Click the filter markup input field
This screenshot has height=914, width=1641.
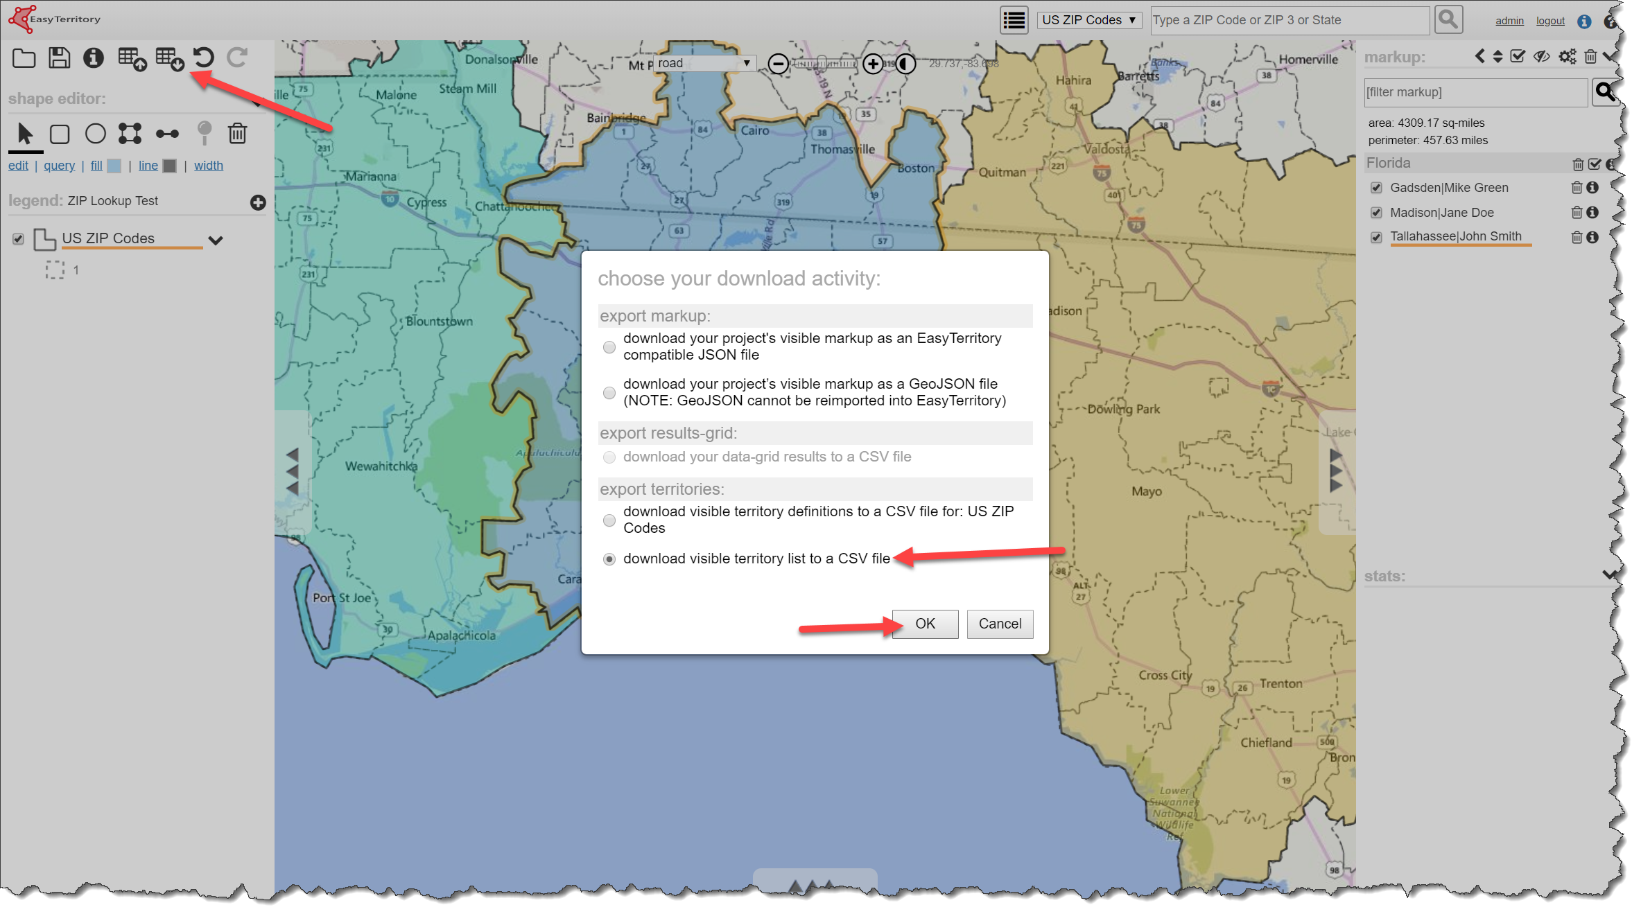tap(1475, 92)
